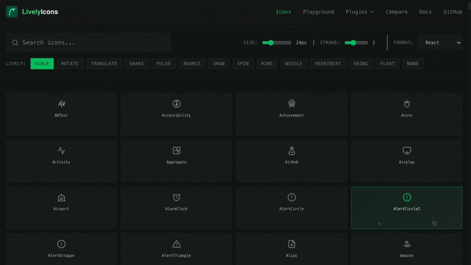
Task: Pick the AlertOctagon icon
Action: tap(61, 249)
